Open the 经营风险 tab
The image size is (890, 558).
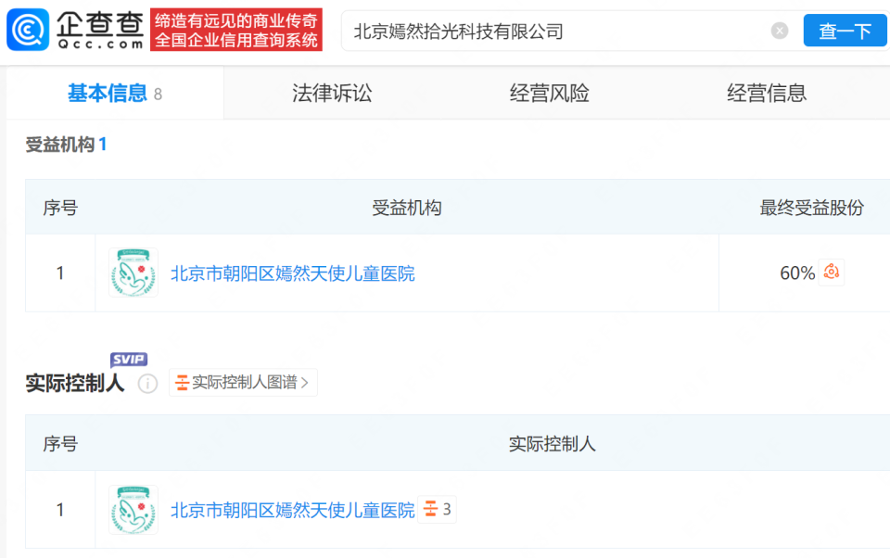point(550,93)
